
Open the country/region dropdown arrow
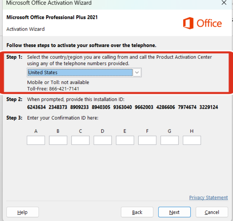pyautogui.click(x=137, y=73)
